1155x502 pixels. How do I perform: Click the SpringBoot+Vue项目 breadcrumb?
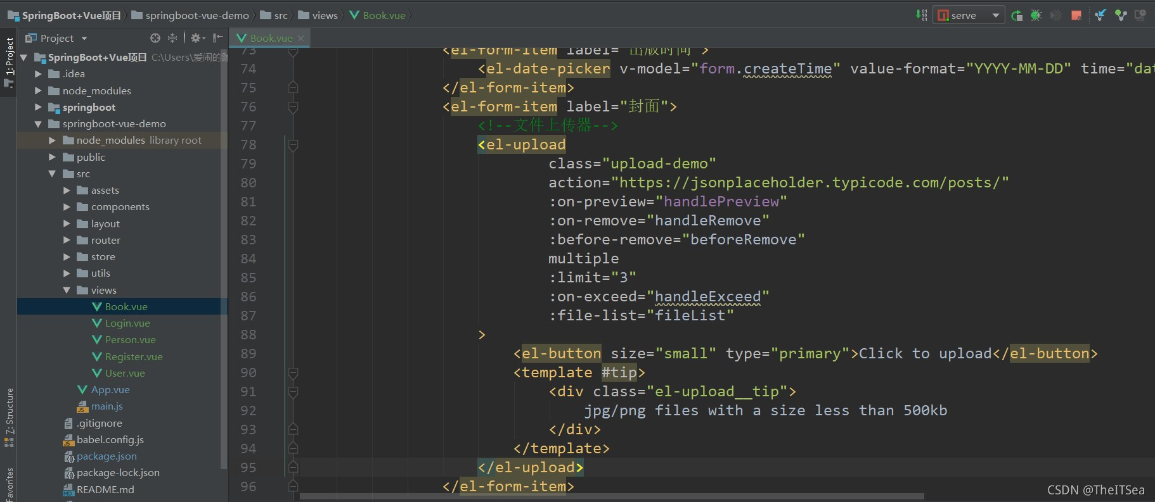tap(64, 15)
